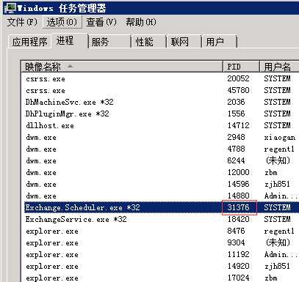Screen dimensions: 299x282
Task: Select Exchange.Scheduler.exe *32 process
Action: click(x=162, y=207)
